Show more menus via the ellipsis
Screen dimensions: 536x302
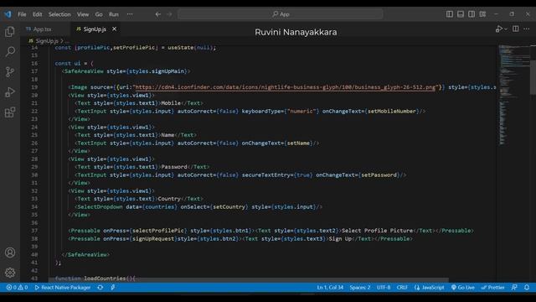(x=130, y=14)
